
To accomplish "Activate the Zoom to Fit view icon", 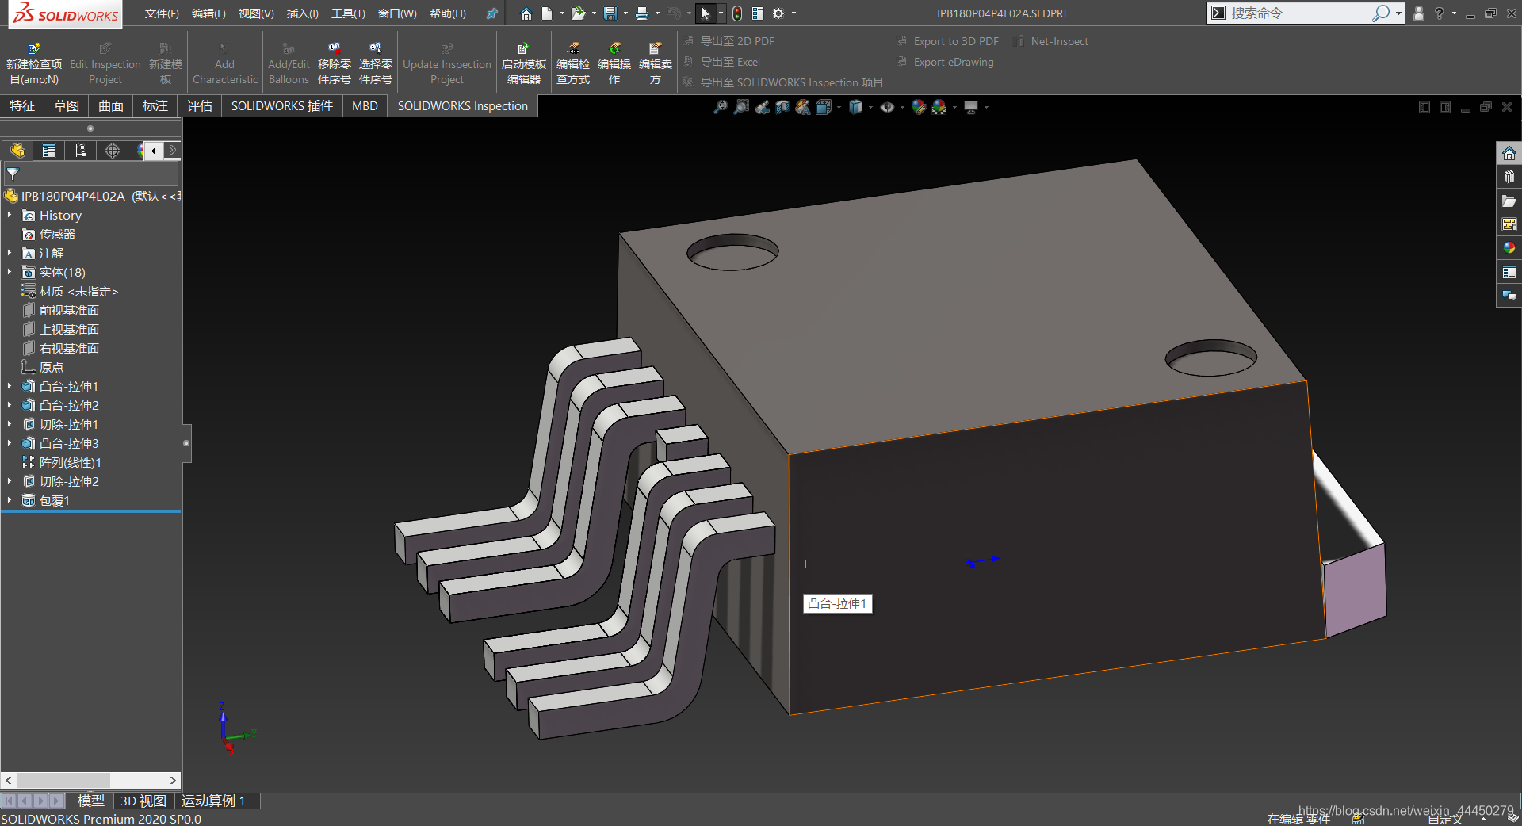I will pyautogui.click(x=720, y=107).
